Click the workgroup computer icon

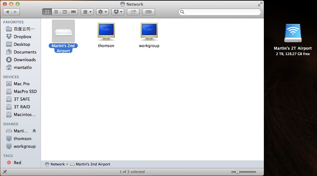coord(149,31)
